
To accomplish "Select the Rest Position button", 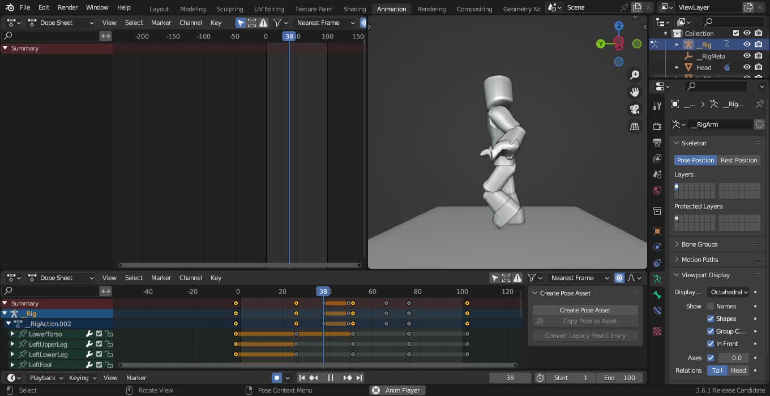I will point(738,160).
